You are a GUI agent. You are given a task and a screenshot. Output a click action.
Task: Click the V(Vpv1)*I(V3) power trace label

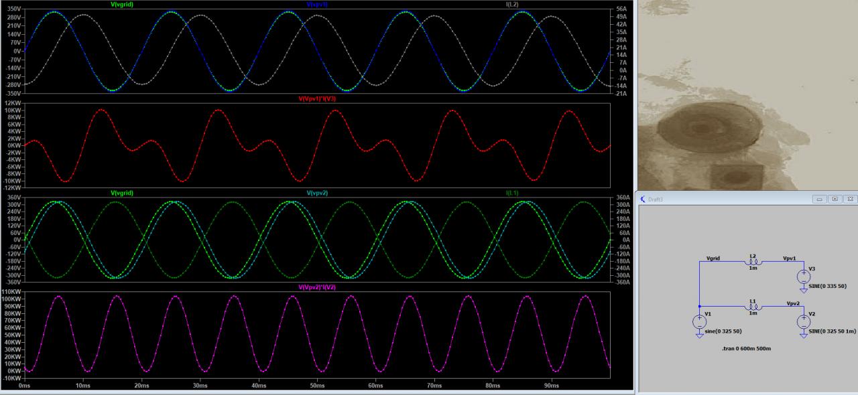[317, 98]
